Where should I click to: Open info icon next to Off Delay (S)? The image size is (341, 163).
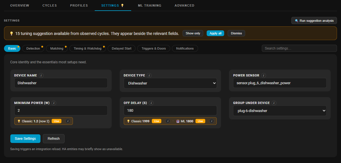(x=151, y=103)
